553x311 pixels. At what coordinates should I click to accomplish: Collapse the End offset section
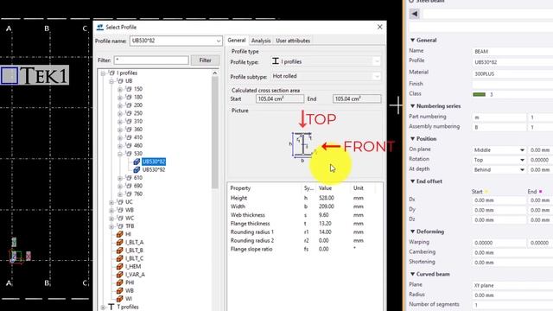click(x=412, y=181)
